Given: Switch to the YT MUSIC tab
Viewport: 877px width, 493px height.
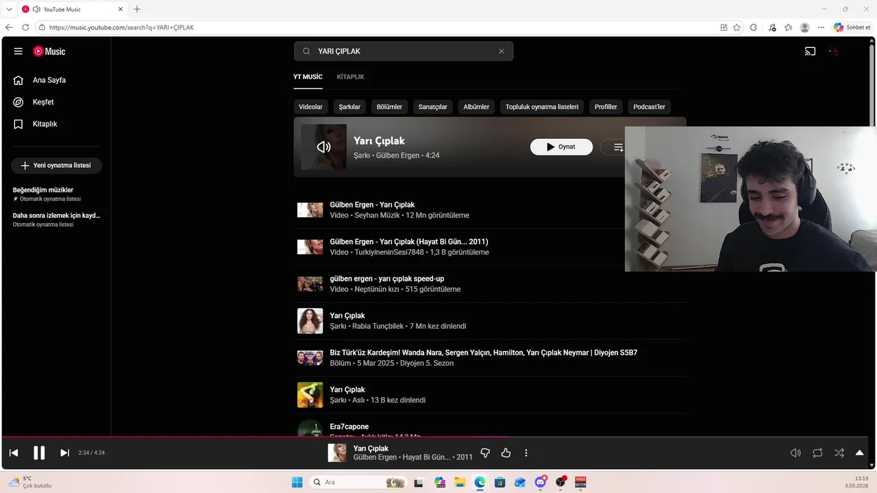Looking at the screenshot, I should [x=308, y=77].
